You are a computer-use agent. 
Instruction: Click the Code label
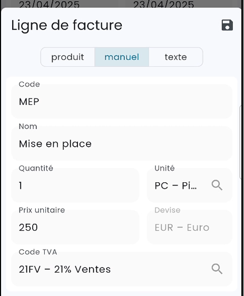pyautogui.click(x=30, y=84)
